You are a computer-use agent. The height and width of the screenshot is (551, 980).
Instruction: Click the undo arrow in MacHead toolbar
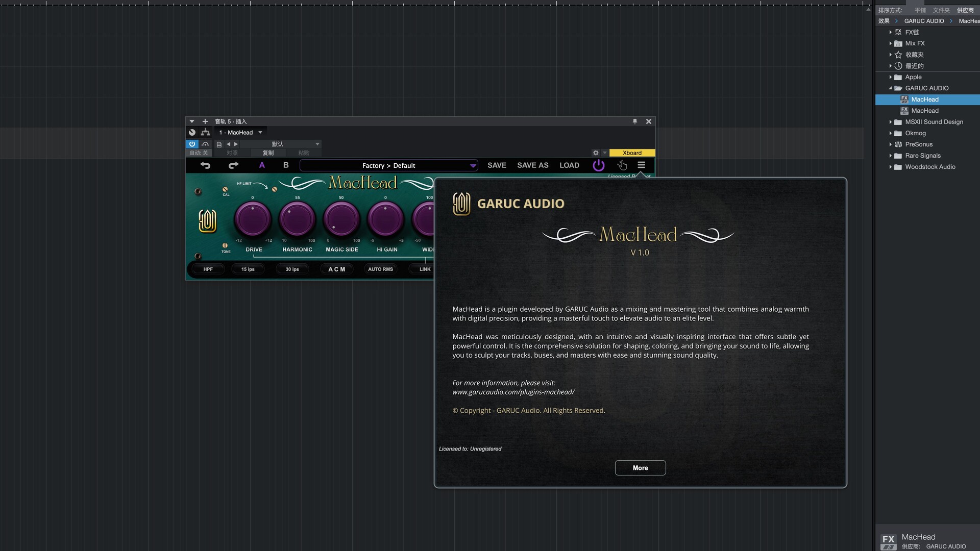tap(205, 165)
